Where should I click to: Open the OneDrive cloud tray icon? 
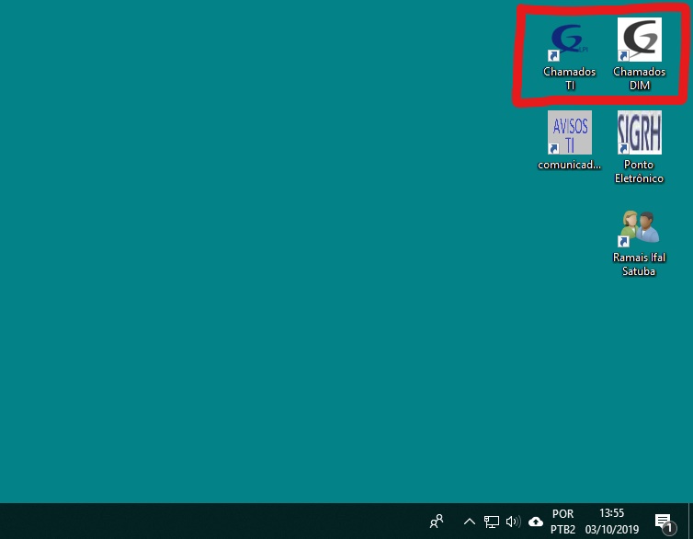(x=536, y=522)
